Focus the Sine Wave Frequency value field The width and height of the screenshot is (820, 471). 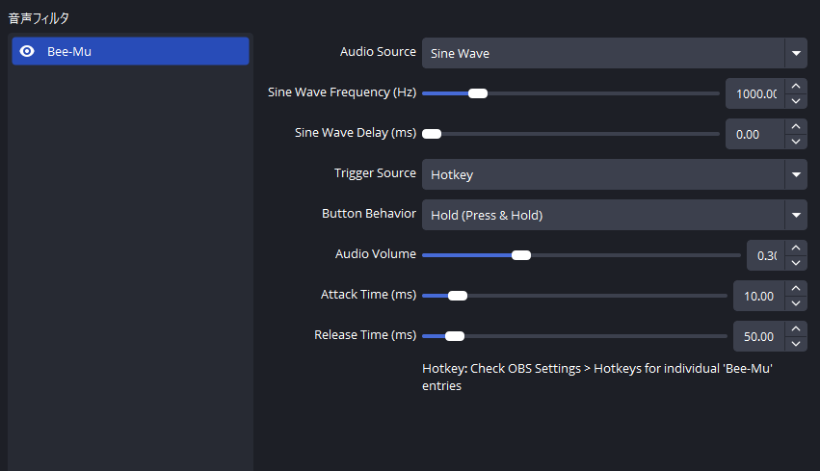[x=755, y=93]
